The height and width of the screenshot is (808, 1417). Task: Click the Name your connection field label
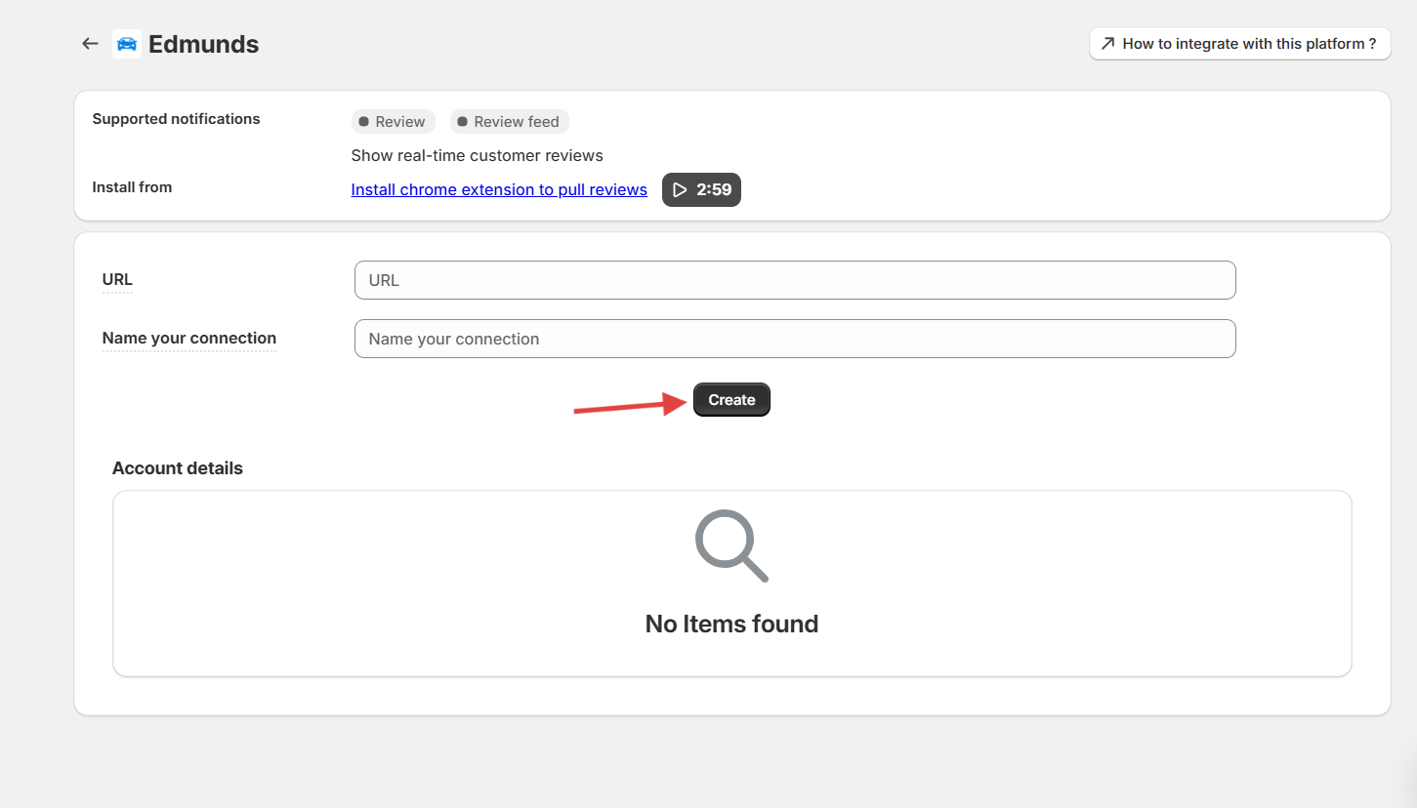[x=189, y=339]
